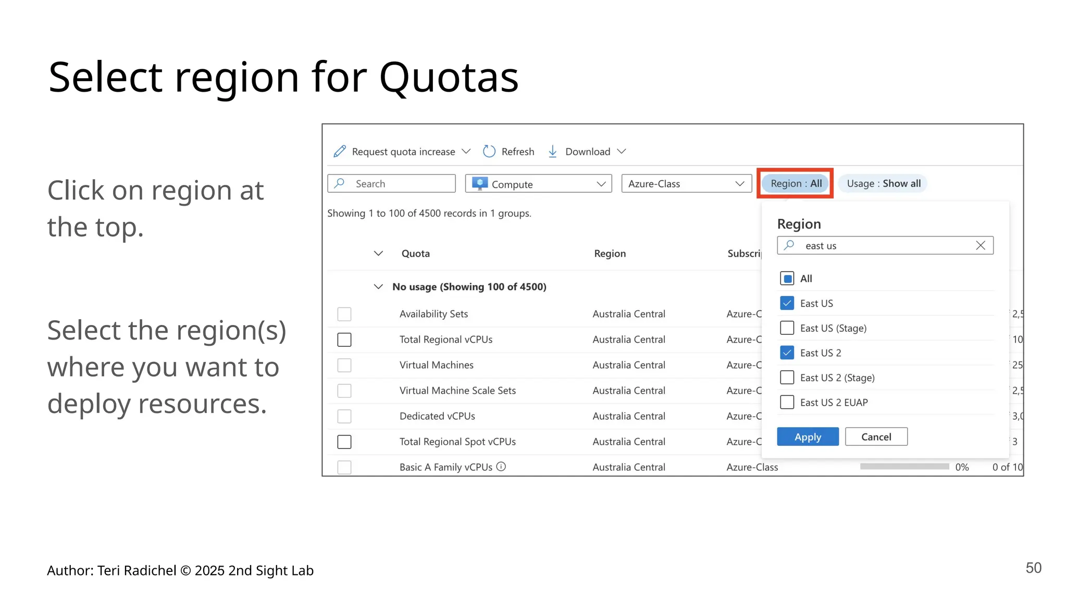Screen dimensions: 1067x600
Task: Select the Virtual Machines row checkbox
Action: click(x=344, y=365)
